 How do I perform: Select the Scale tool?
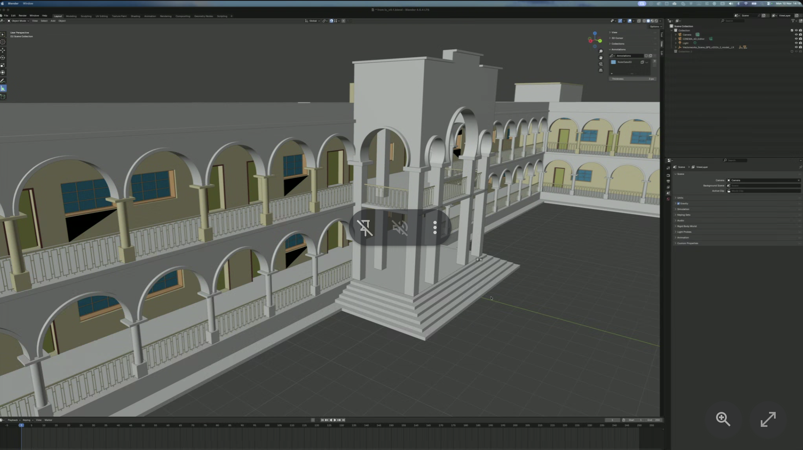coord(3,65)
